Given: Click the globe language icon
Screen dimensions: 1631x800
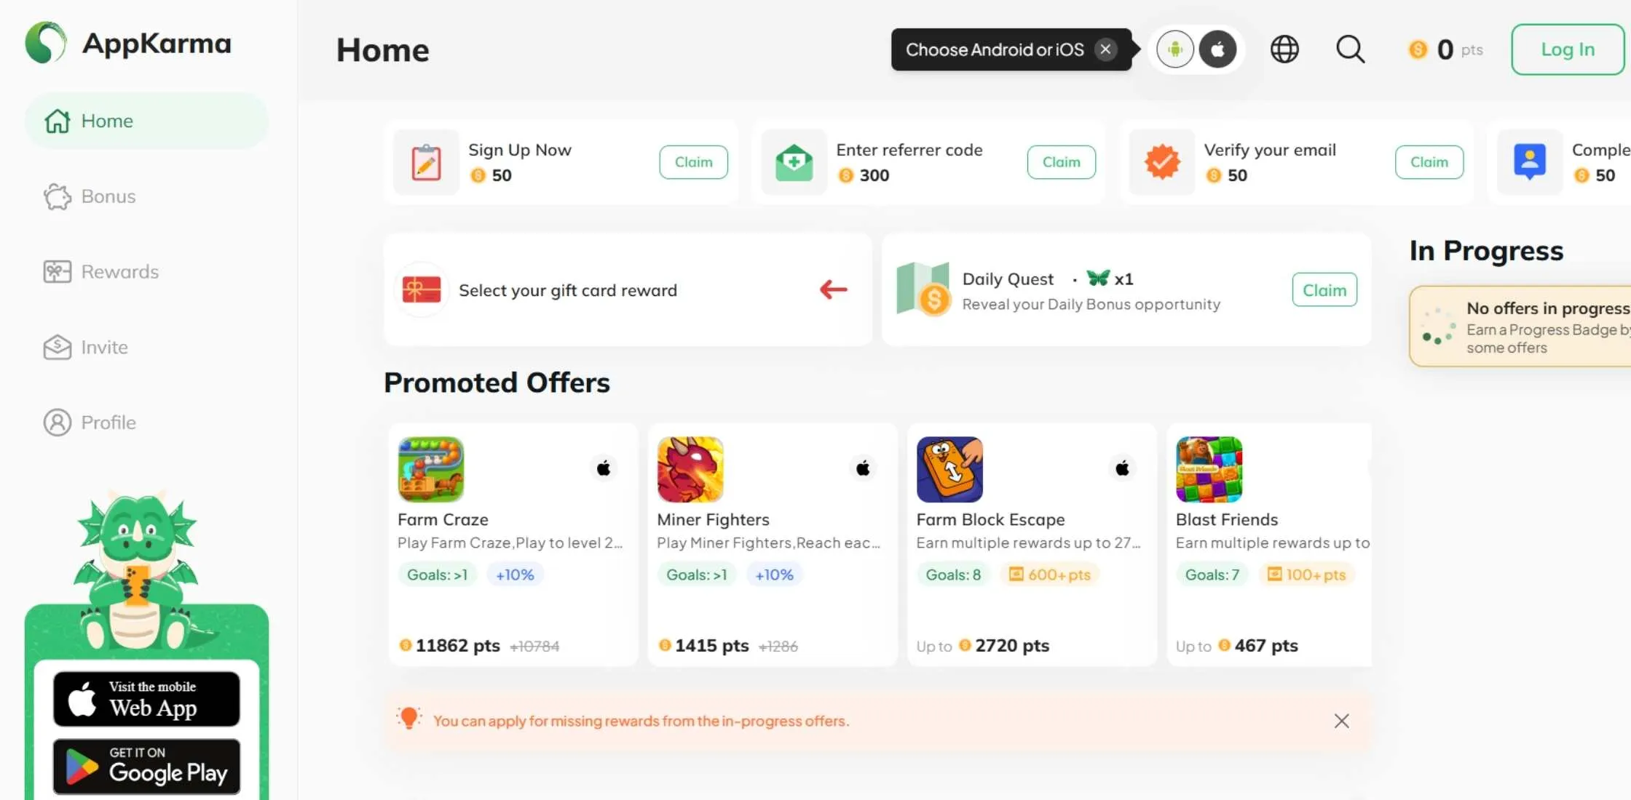Looking at the screenshot, I should coord(1284,49).
